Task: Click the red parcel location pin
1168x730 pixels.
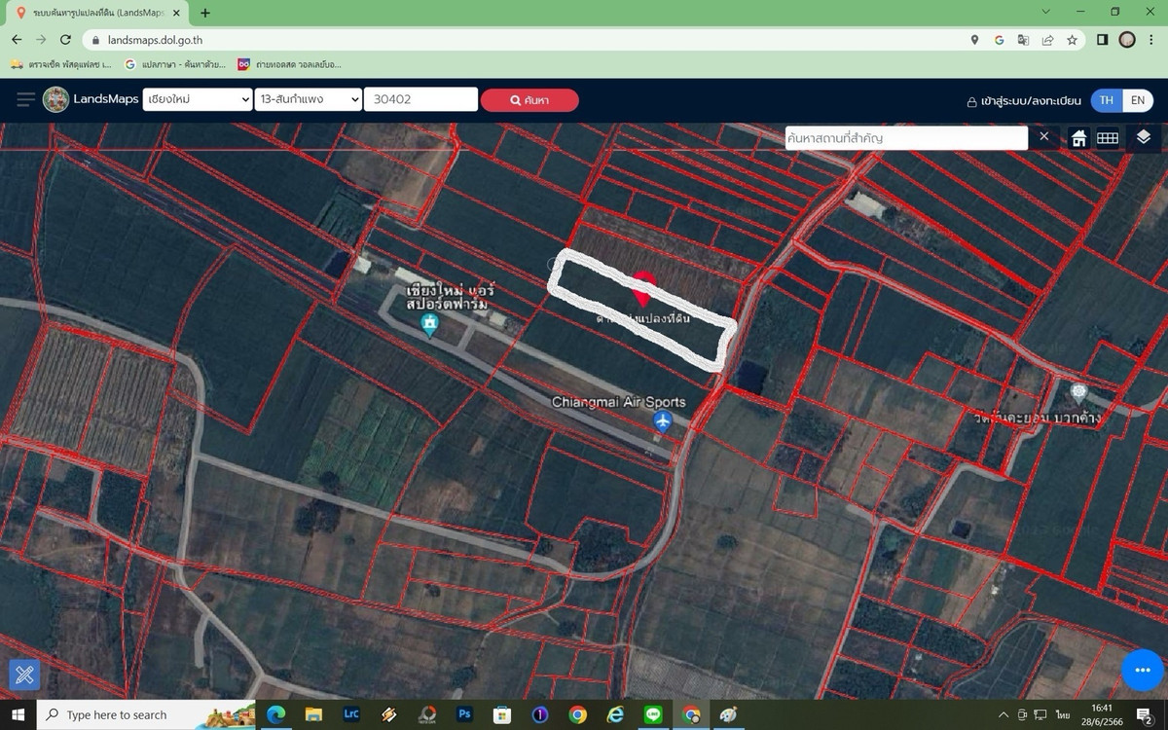Action: pyautogui.click(x=642, y=288)
